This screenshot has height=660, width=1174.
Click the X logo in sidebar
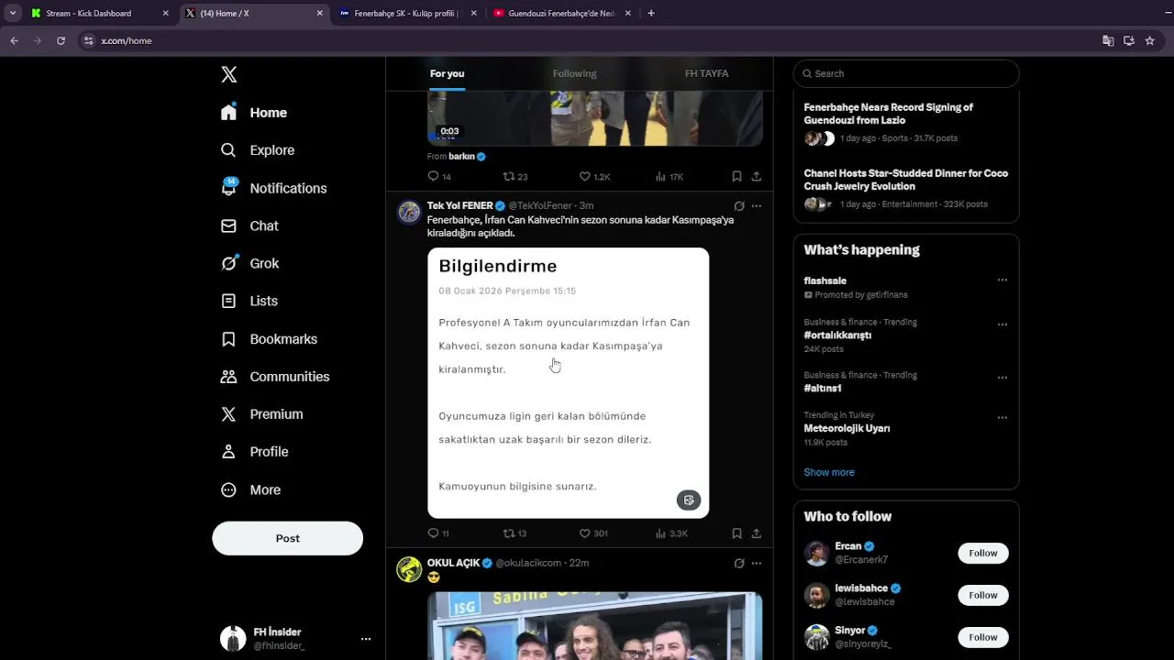click(229, 74)
